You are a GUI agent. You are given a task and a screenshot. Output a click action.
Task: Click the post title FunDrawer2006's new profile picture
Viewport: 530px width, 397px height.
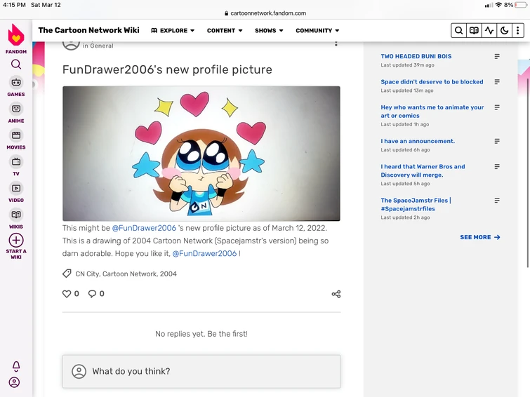pyautogui.click(x=167, y=69)
